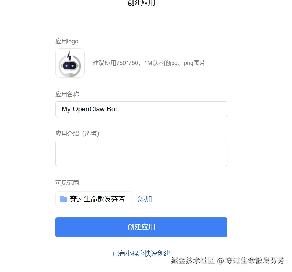Viewport: 292px width, 272px height.
Task: Click the @ 穿过生命散发芬芳 watermark author name
Action: tap(251, 261)
